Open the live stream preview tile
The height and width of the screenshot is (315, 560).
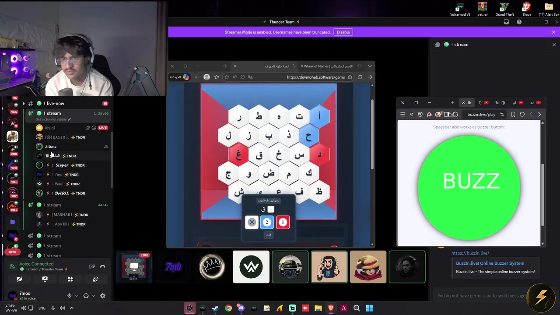(x=134, y=267)
